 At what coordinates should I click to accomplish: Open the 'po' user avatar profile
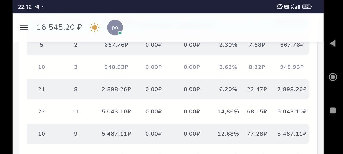point(115,28)
